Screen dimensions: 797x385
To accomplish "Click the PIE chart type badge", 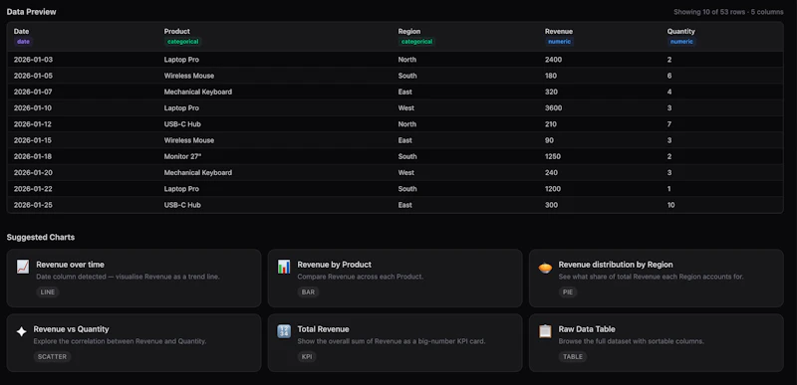I will (568, 292).
